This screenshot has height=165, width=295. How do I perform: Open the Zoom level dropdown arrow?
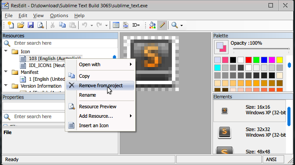181,25
